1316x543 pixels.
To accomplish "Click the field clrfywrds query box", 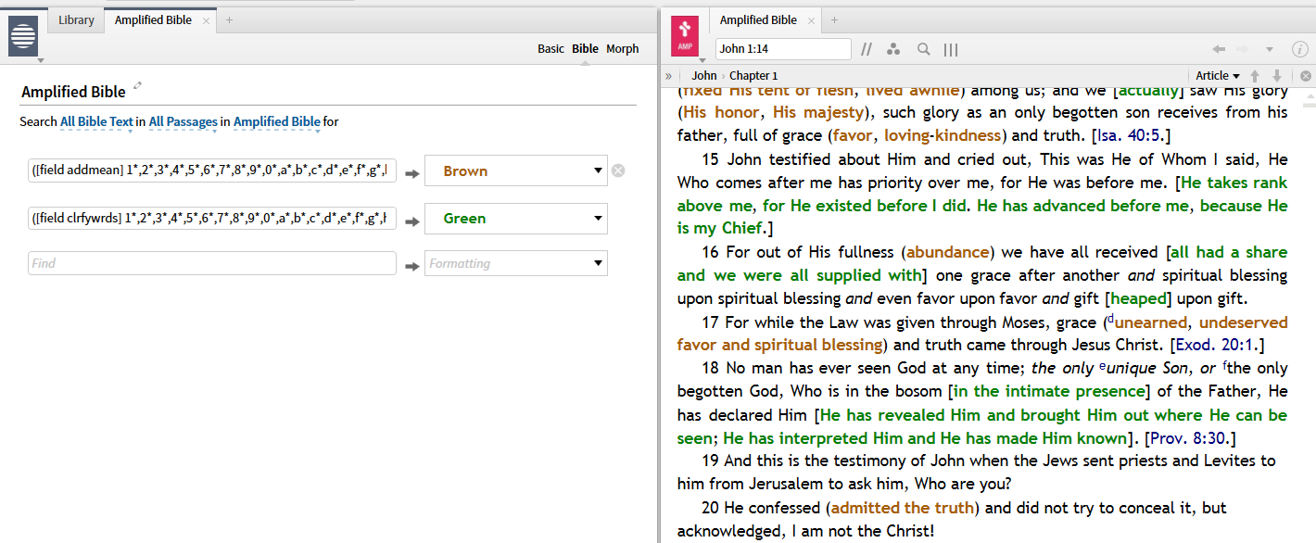I will [x=212, y=219].
